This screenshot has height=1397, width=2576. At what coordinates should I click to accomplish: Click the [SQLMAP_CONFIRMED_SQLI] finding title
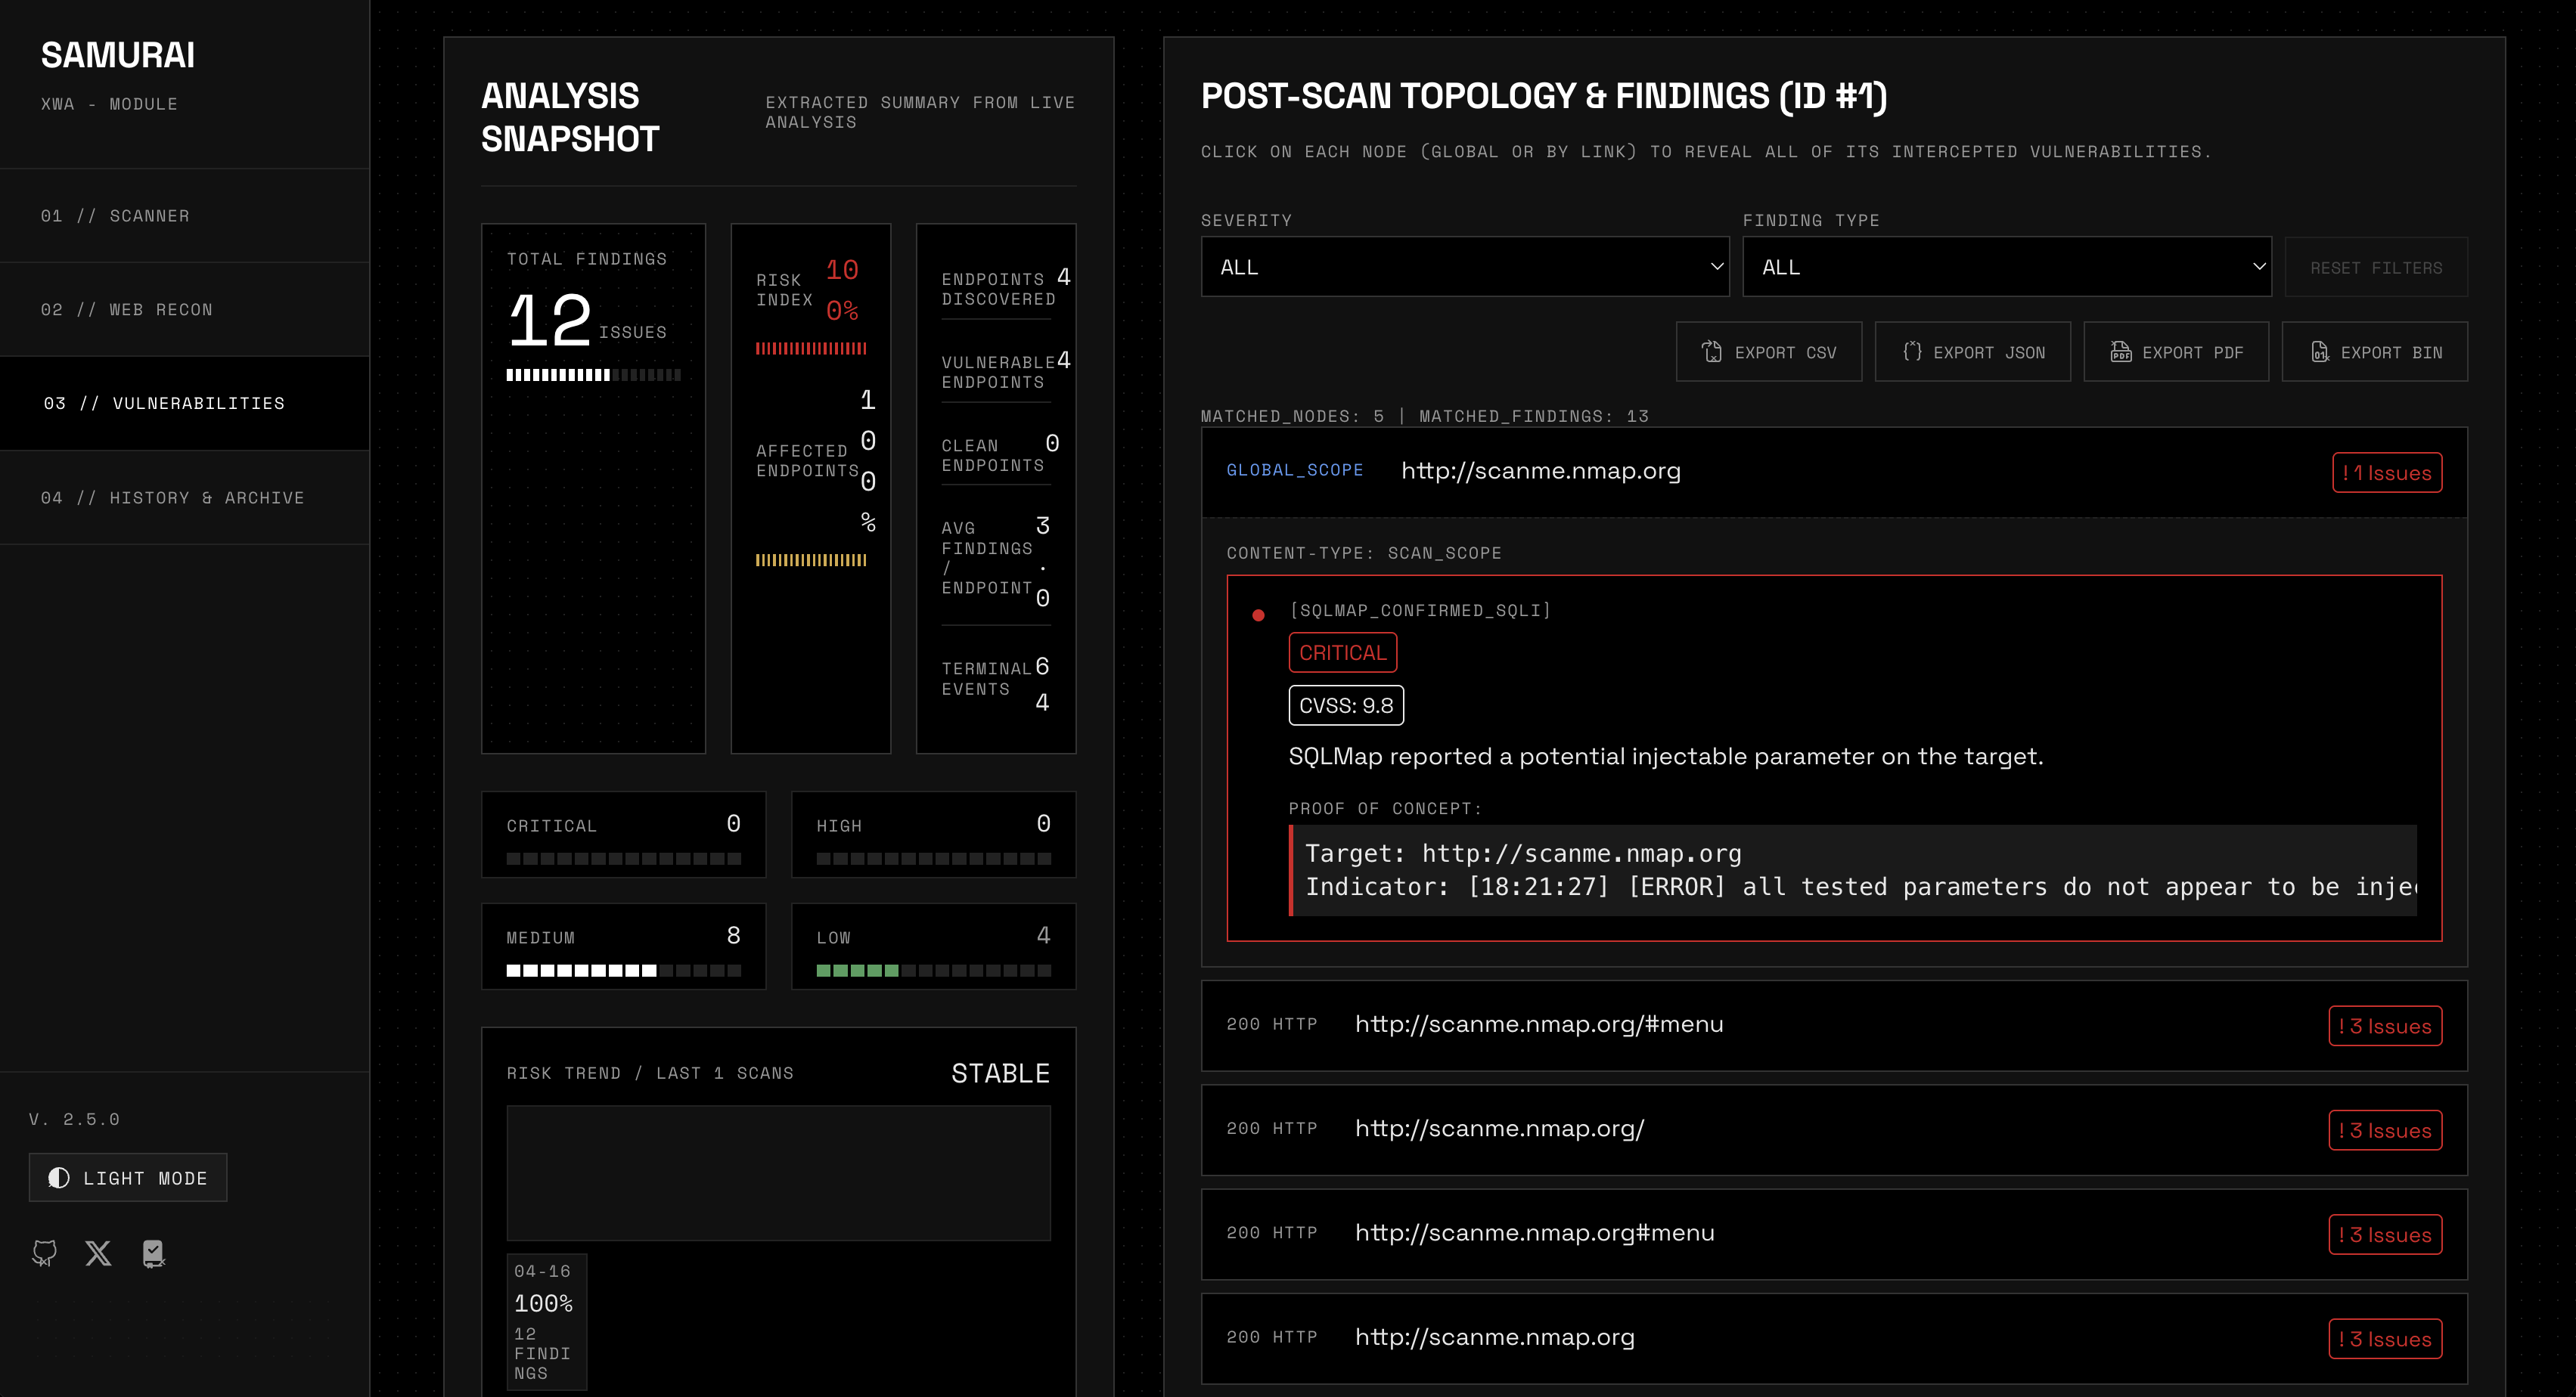point(1420,611)
